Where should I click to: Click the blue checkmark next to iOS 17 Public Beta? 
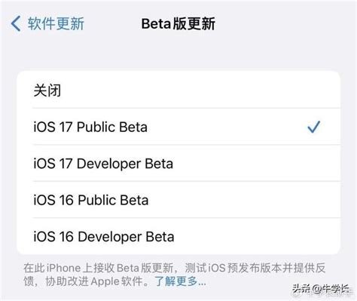[314, 127]
